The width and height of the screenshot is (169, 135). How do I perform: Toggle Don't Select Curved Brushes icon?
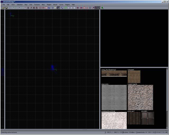tap(78, 8)
